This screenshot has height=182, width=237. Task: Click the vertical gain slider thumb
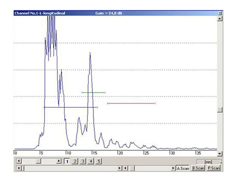(219, 110)
